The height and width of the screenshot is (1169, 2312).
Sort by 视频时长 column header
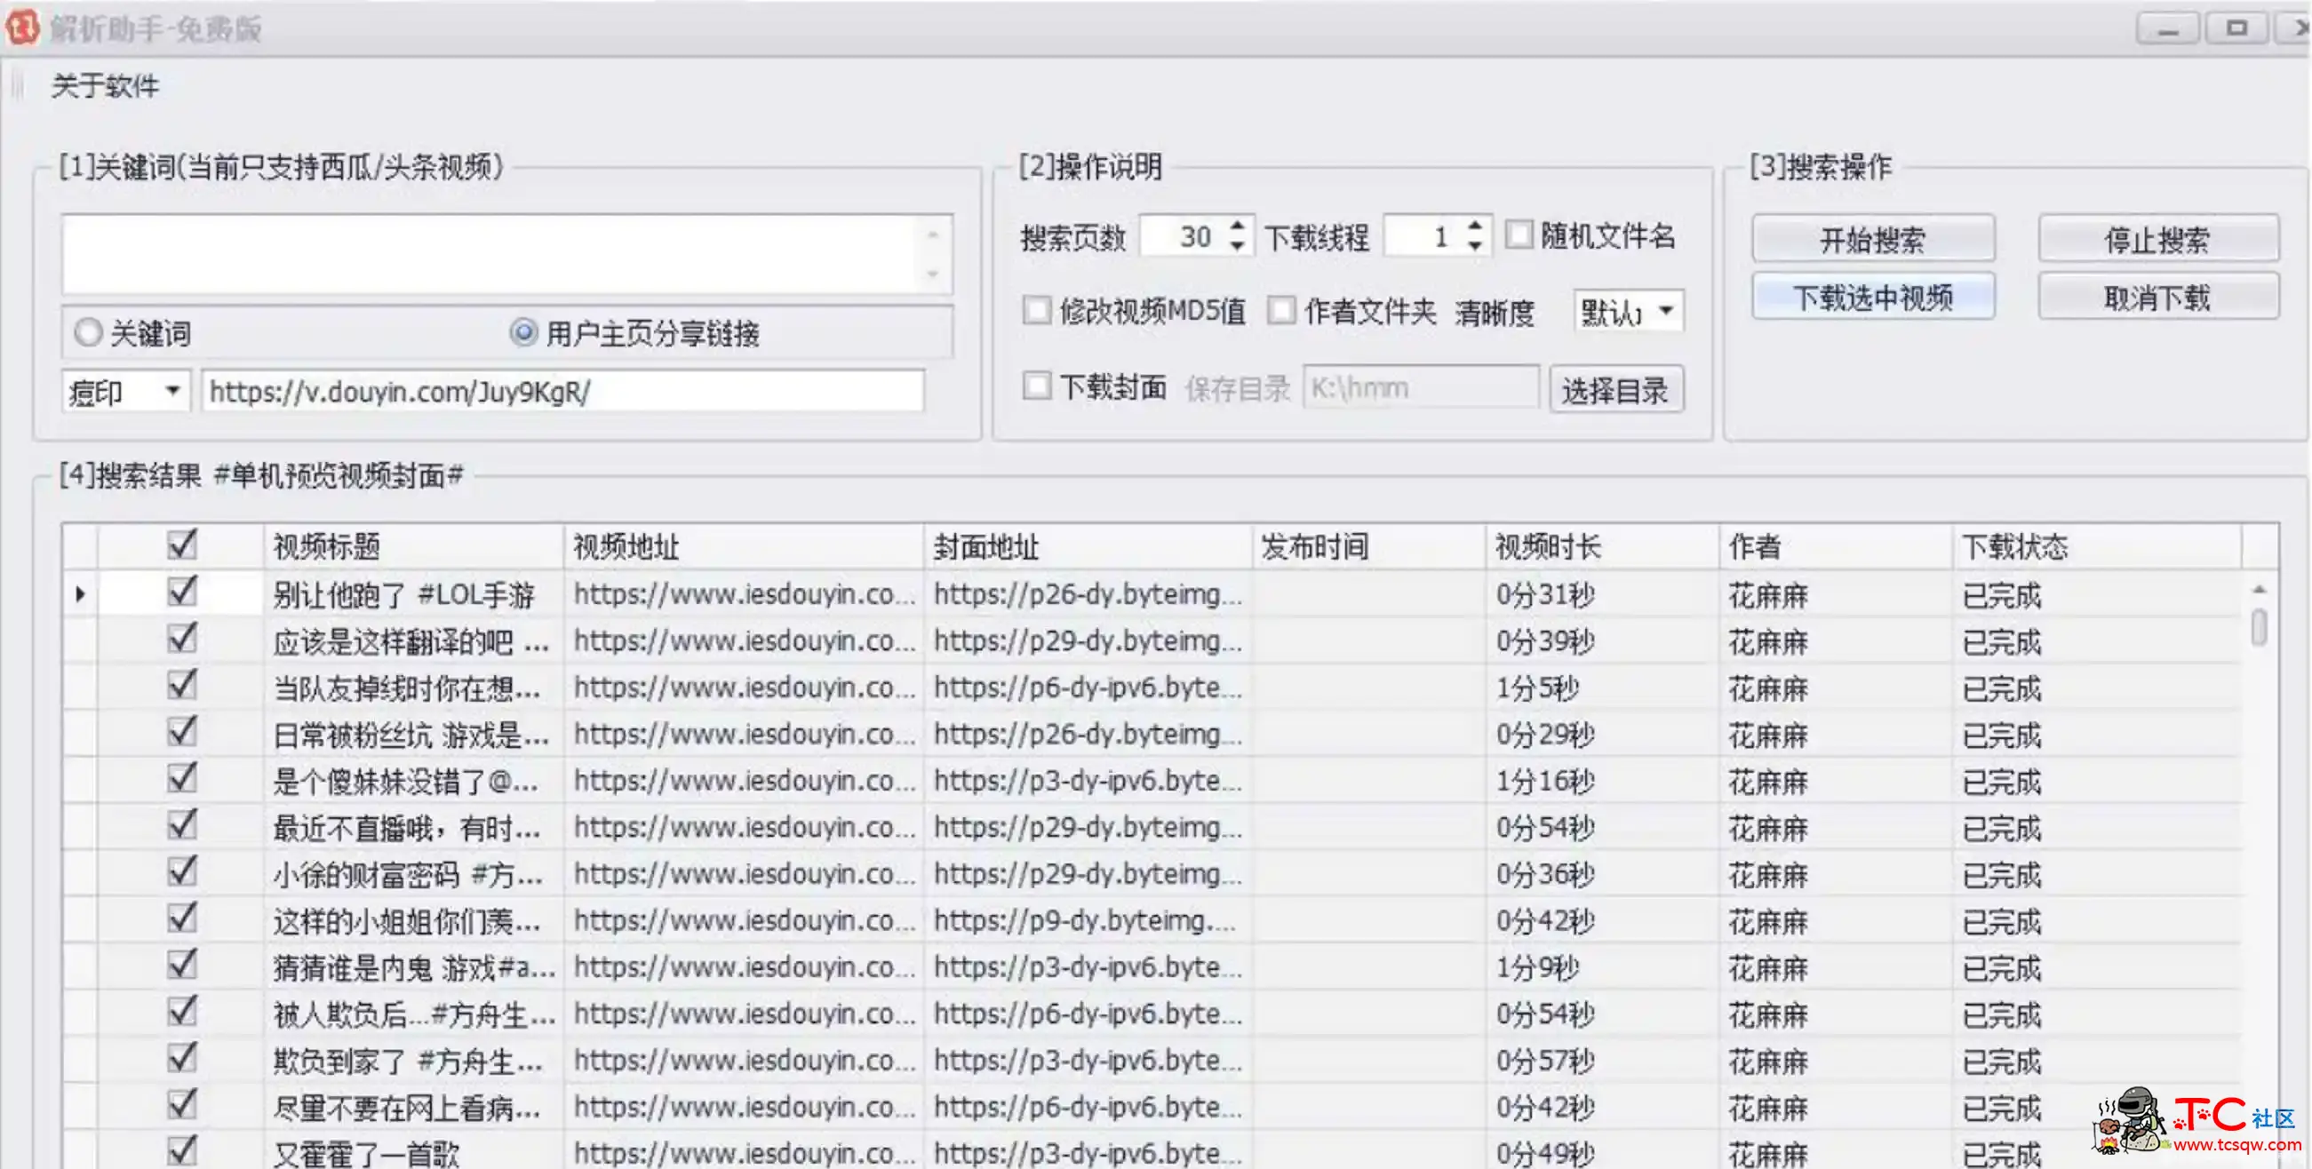[1602, 546]
